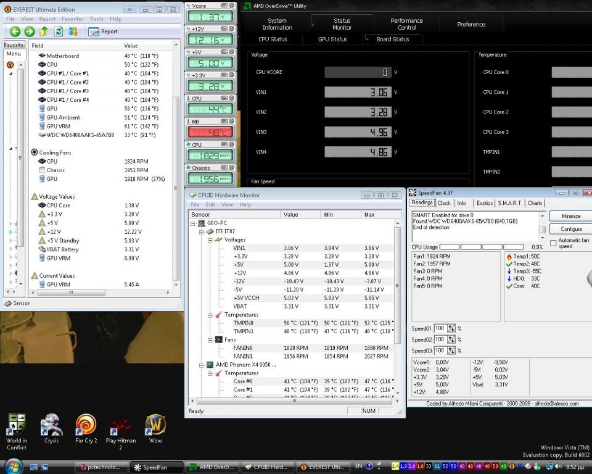Image resolution: width=592 pixels, height=474 pixels.
Task: Switch to Performance Control tab in AMD OverDrive
Action: tap(406, 24)
